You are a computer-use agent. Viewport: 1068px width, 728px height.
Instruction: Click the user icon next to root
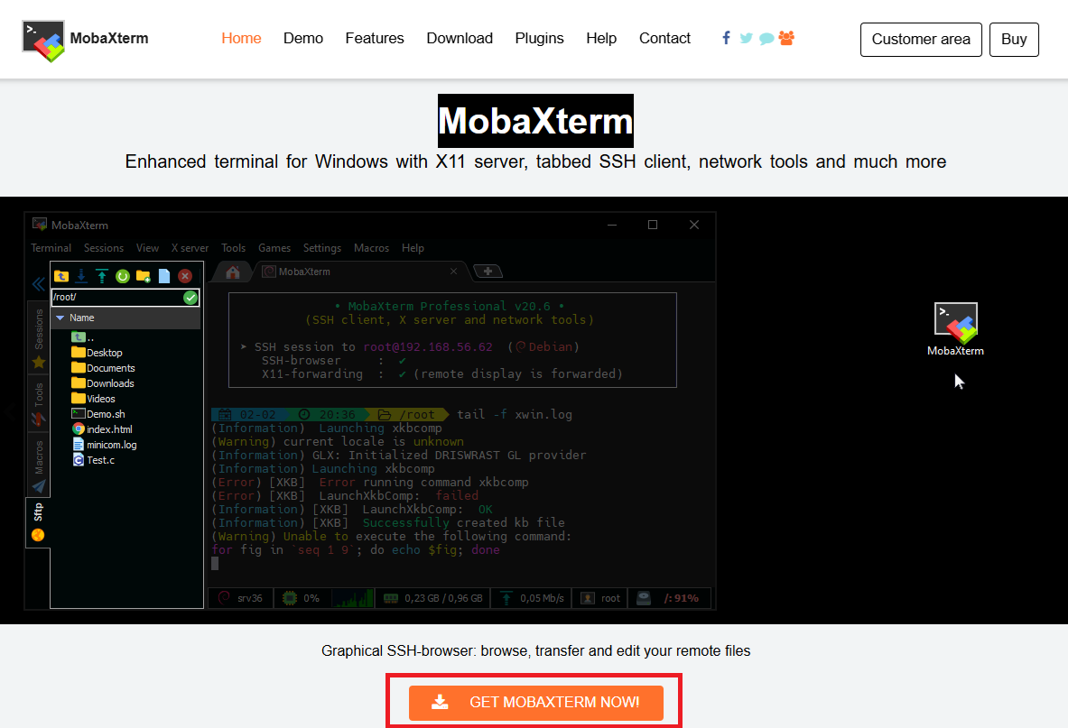(587, 598)
